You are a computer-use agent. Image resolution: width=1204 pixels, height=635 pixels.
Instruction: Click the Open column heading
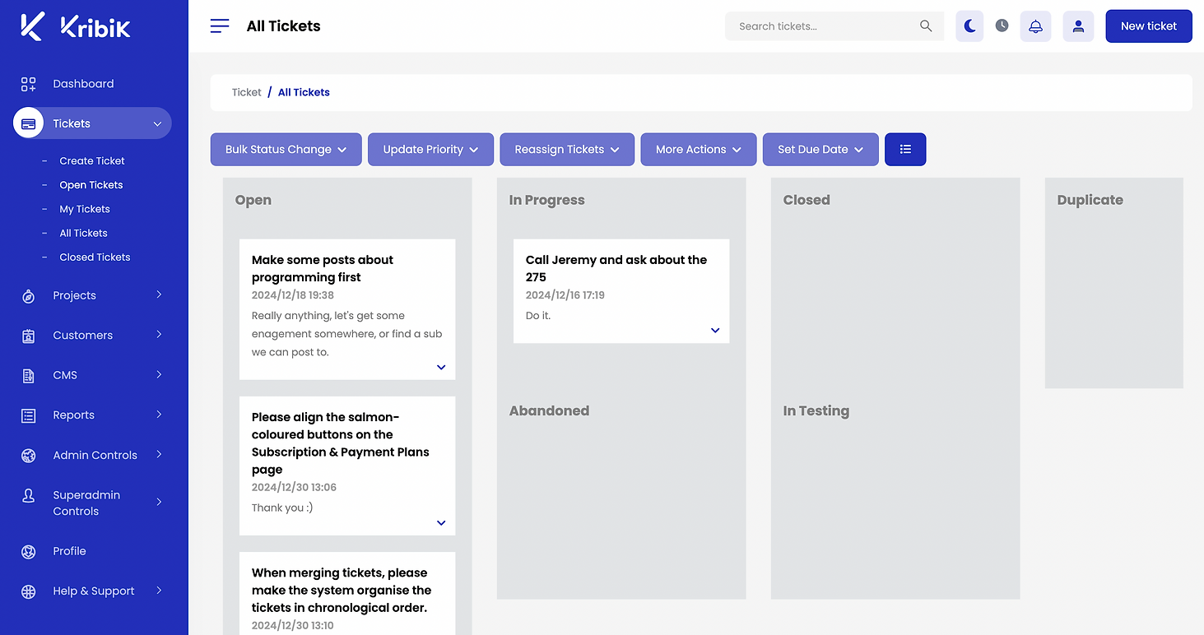click(x=253, y=200)
